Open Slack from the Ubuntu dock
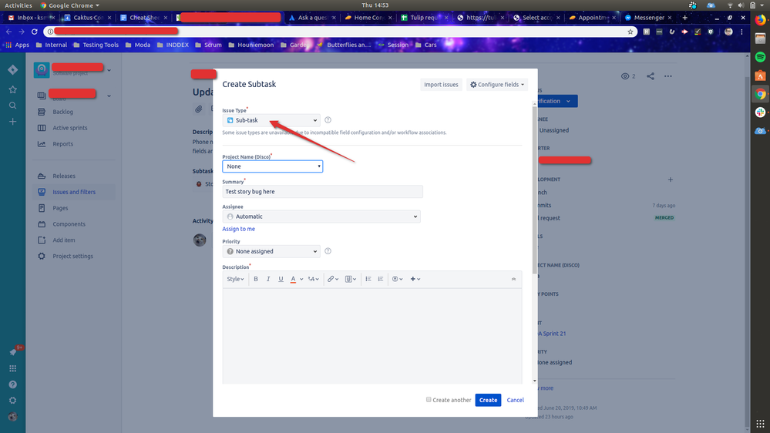Screen dimensions: 770x433 tap(760, 112)
